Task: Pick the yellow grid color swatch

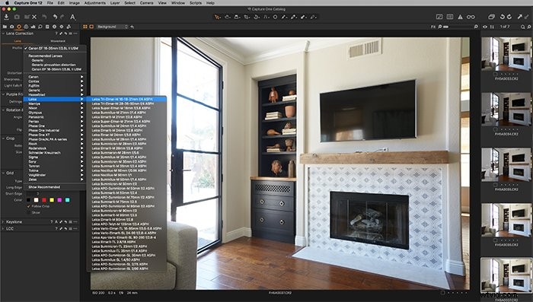Action: [x=52, y=200]
